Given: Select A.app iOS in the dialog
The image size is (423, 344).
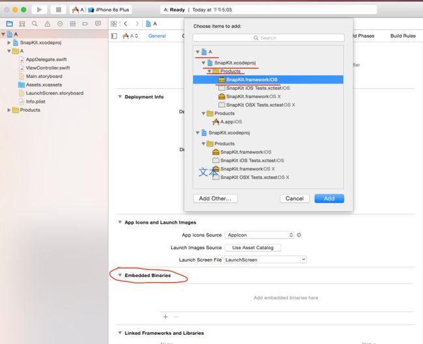Looking at the screenshot, I should coord(227,122).
